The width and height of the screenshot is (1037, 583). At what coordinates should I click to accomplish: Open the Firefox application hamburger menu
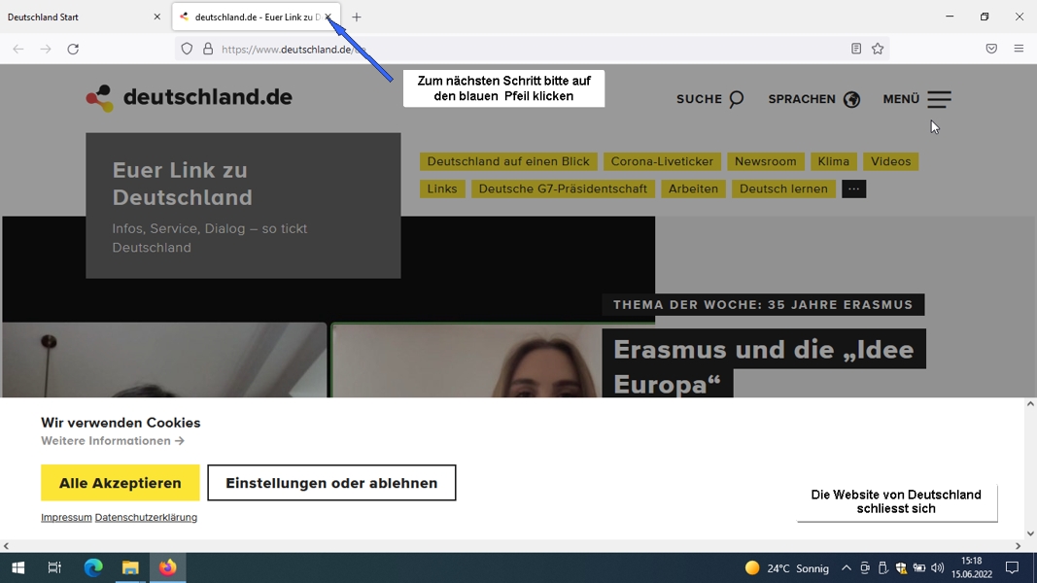click(x=1019, y=49)
